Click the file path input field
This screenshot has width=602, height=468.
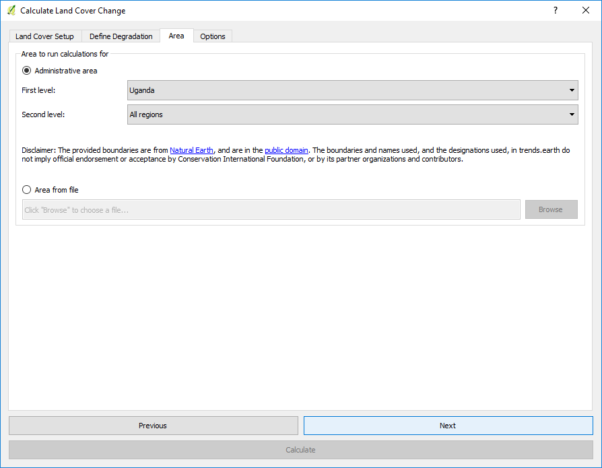[271, 209]
